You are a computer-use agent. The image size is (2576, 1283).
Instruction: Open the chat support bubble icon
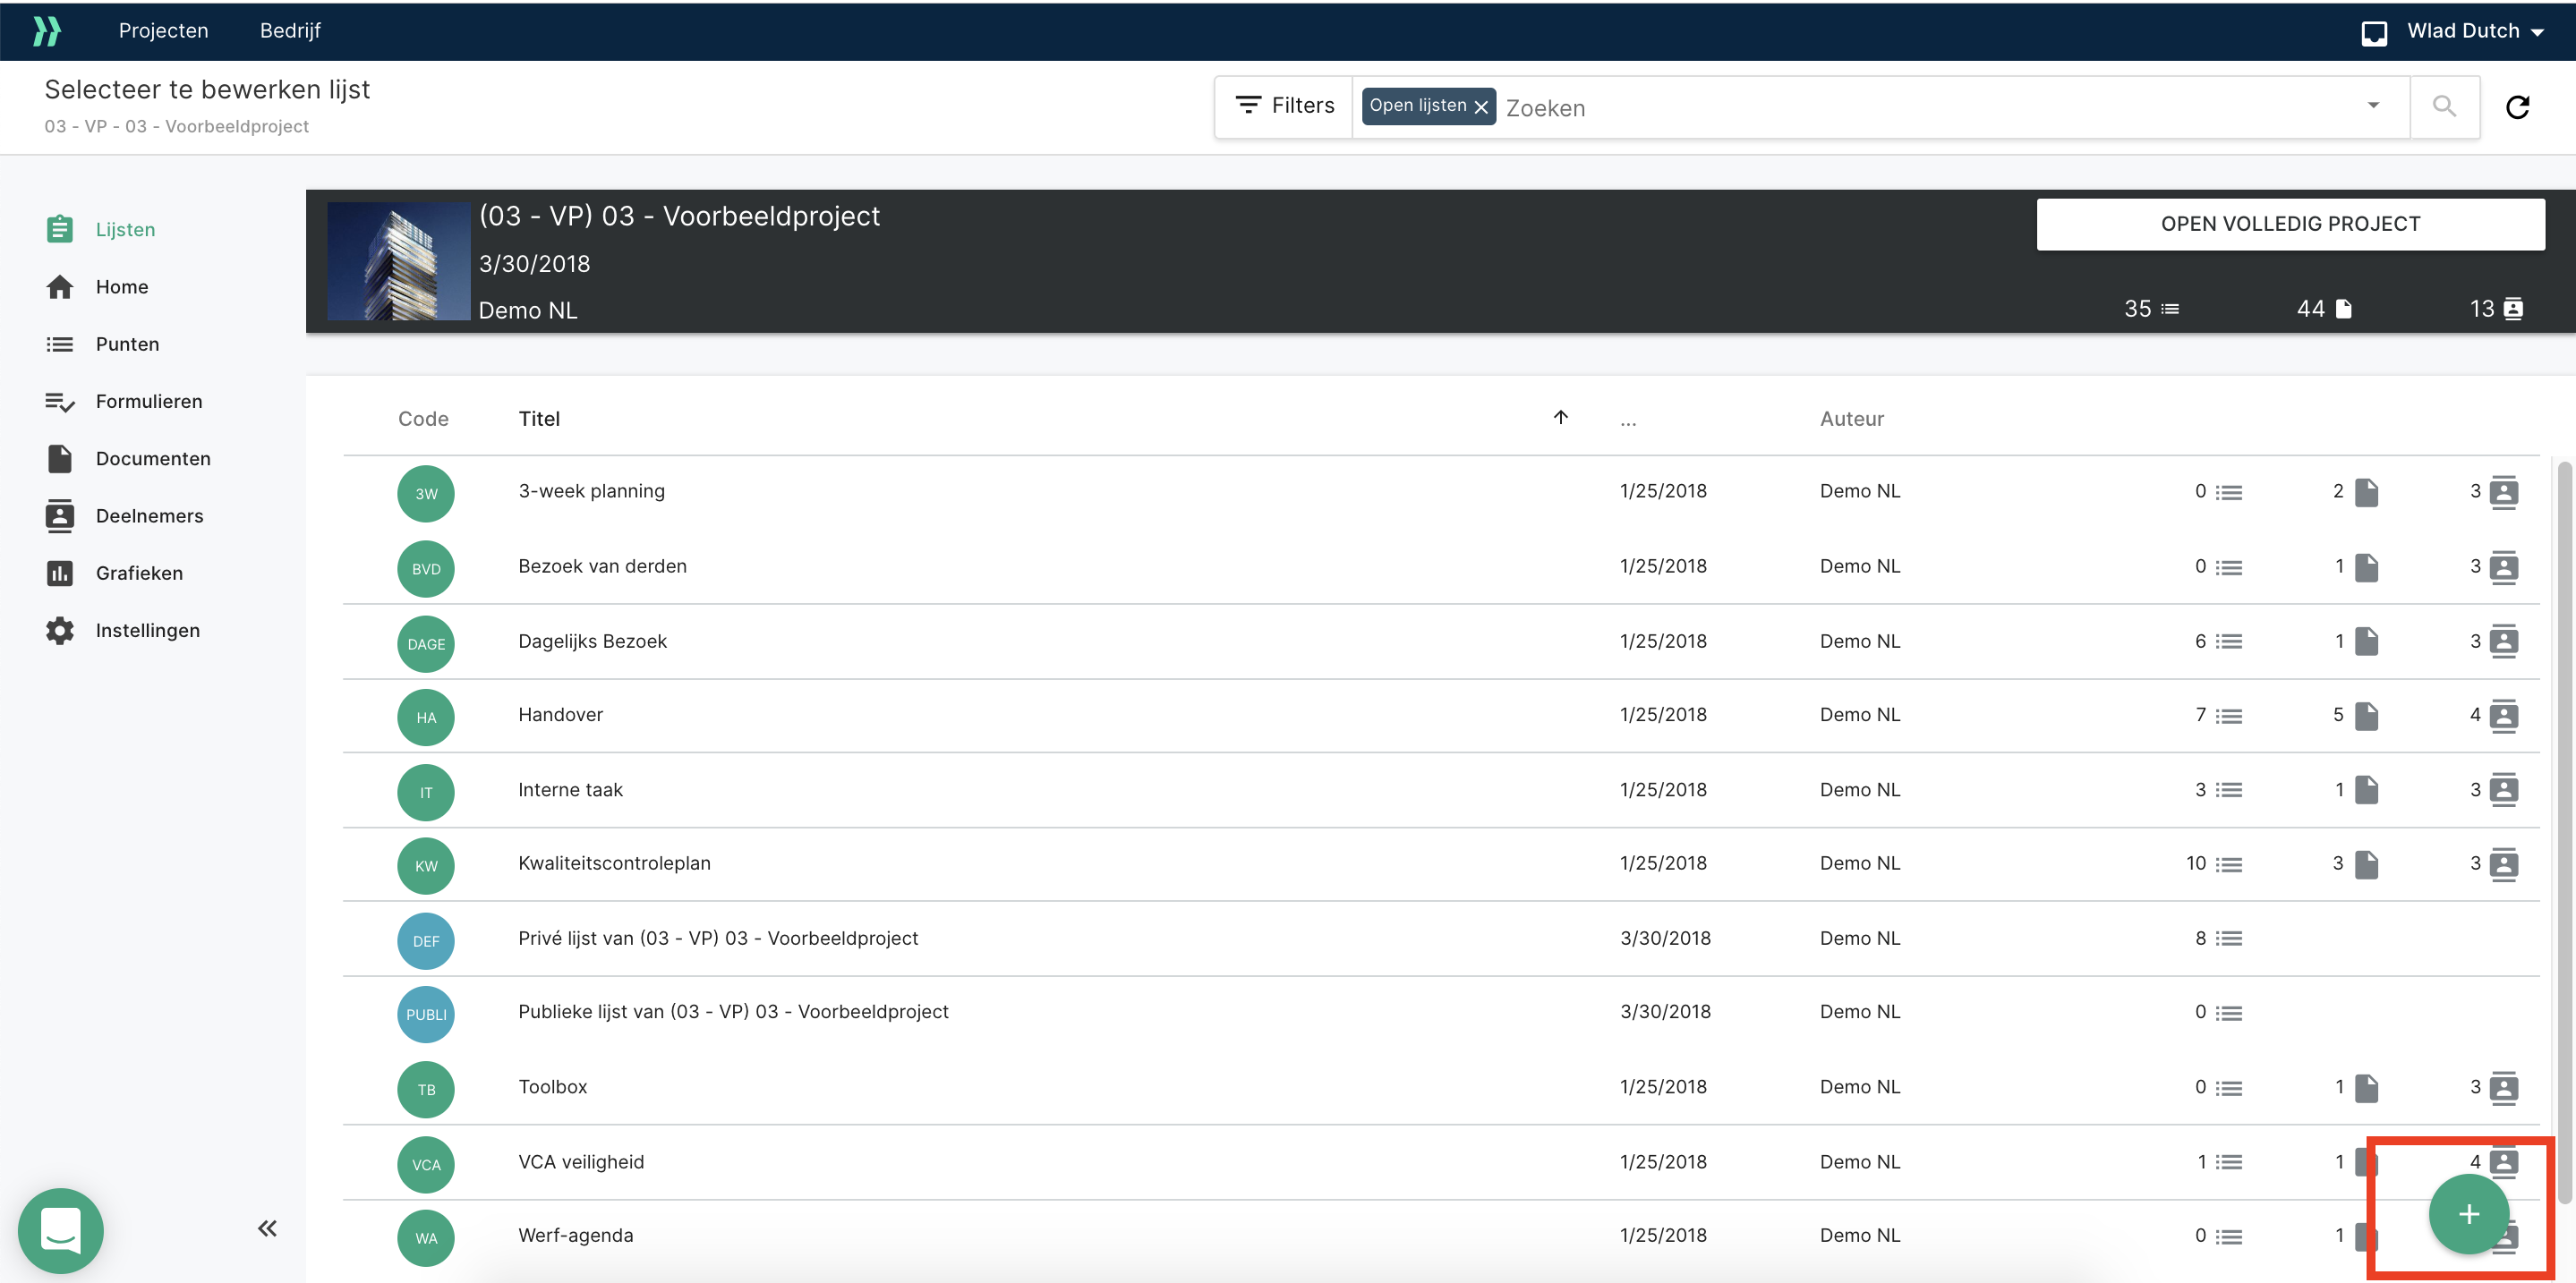click(x=60, y=1230)
